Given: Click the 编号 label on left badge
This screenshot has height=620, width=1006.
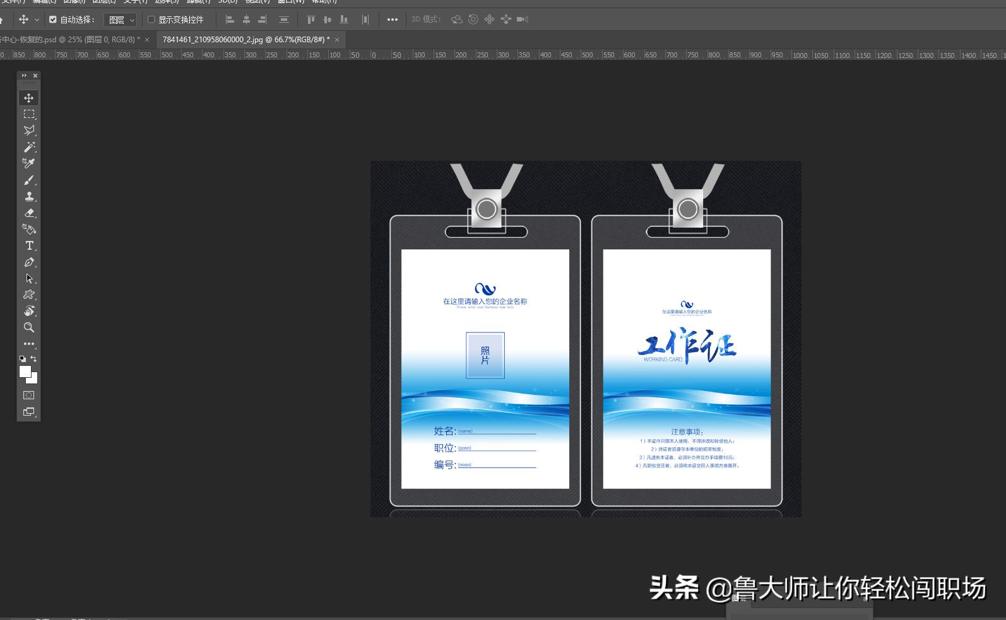Looking at the screenshot, I should [444, 465].
